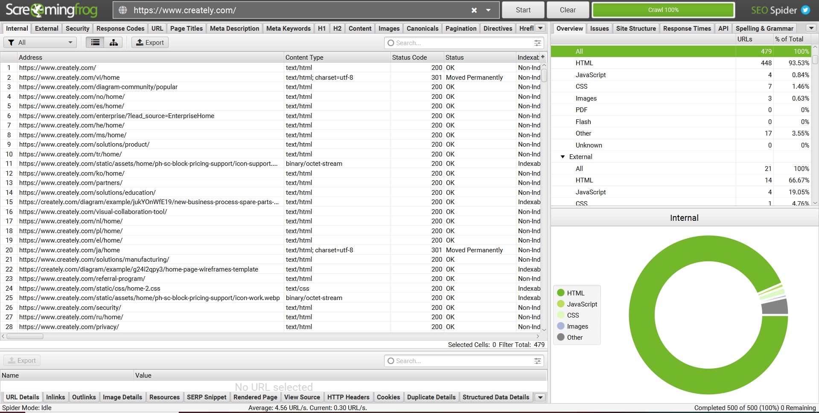The height and width of the screenshot is (413, 819).
Task: Click the Other legend grey dot
Action: point(561,337)
